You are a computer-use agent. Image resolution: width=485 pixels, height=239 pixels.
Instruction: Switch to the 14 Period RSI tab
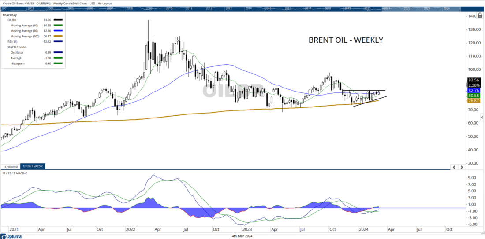[x=11, y=167]
